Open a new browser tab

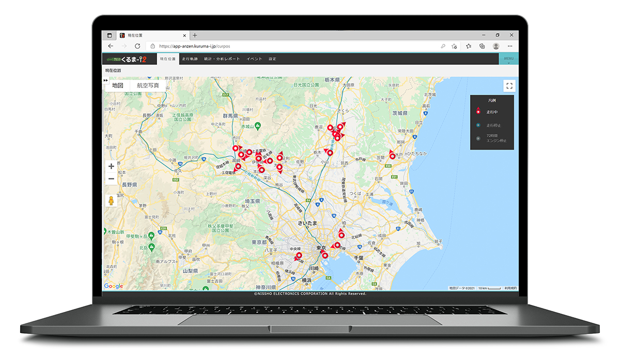195,35
